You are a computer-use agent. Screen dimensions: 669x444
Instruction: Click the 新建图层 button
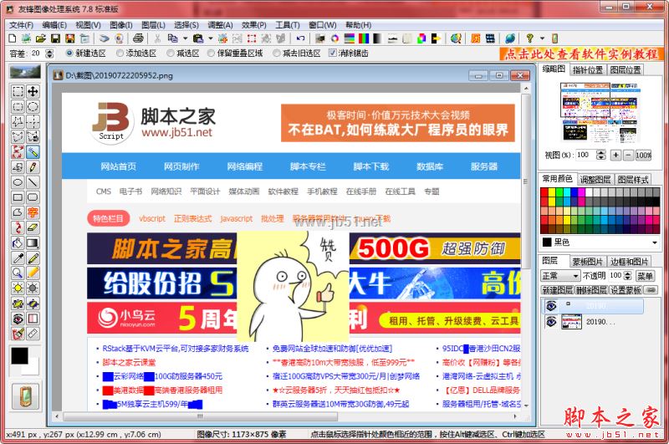click(x=557, y=290)
